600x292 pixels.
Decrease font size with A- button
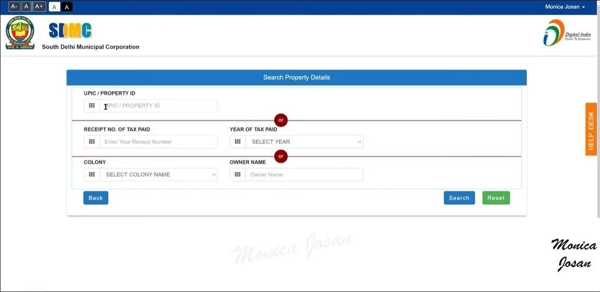click(x=14, y=7)
